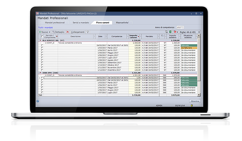This screenshot has height=141, width=242.
Task: Click the yellow lock icon in status bar
Action: pyautogui.click(x=191, y=105)
